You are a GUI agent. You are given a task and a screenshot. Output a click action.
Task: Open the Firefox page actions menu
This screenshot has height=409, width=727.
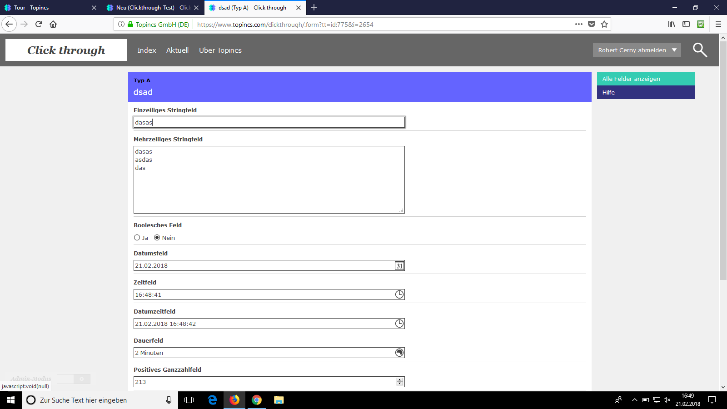(x=578, y=25)
